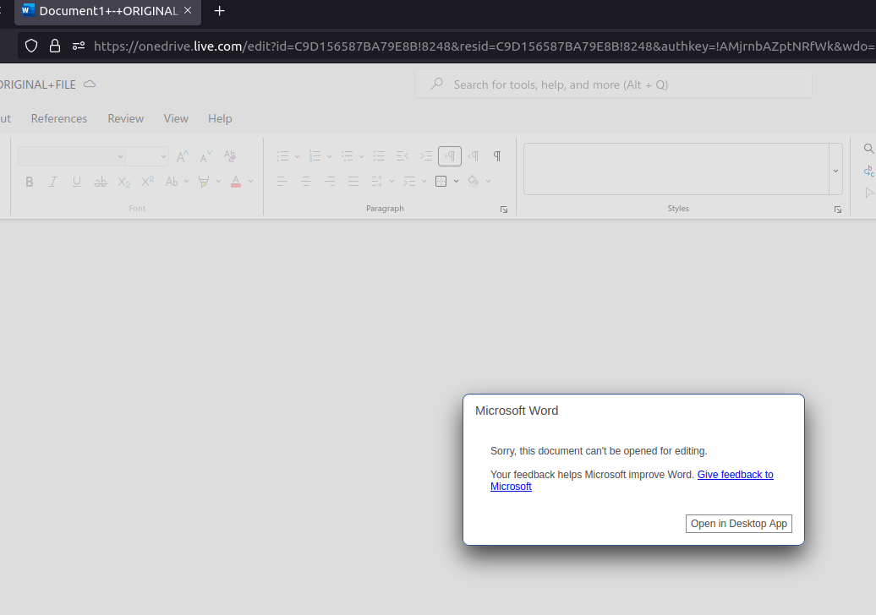The width and height of the screenshot is (876, 615).
Task: Decrease the paragraph indent
Action: [402, 156]
